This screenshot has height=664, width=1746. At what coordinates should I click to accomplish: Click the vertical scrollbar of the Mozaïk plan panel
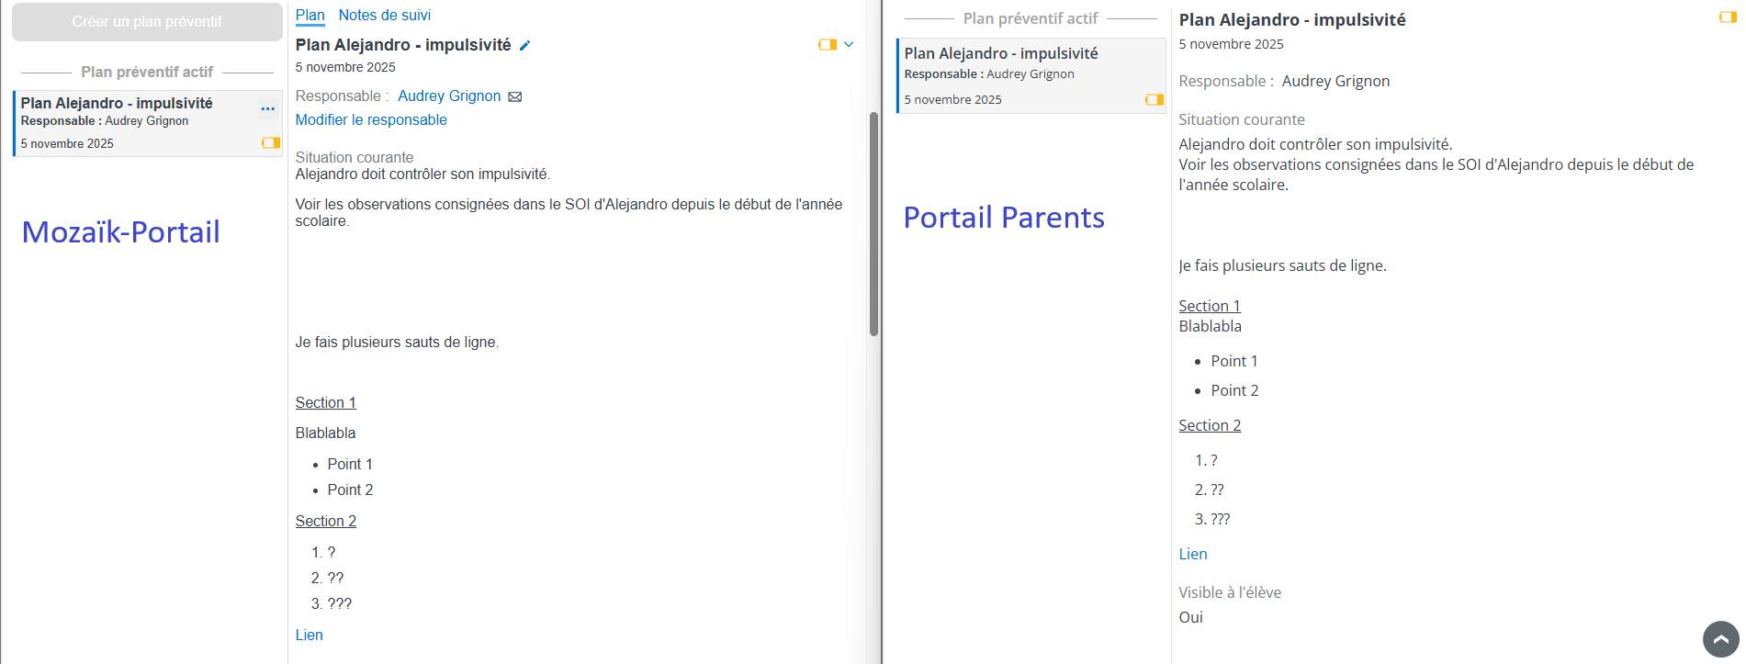coord(873,224)
